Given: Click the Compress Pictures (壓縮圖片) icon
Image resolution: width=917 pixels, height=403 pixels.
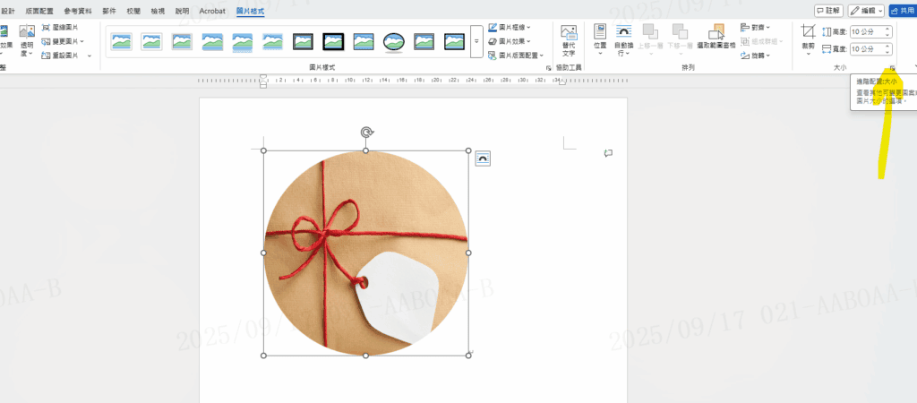Looking at the screenshot, I should (46, 28).
